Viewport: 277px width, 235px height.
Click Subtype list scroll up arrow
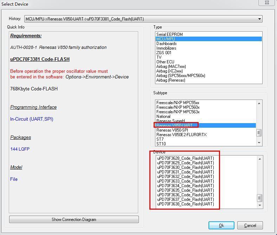pyautogui.click(x=259, y=103)
